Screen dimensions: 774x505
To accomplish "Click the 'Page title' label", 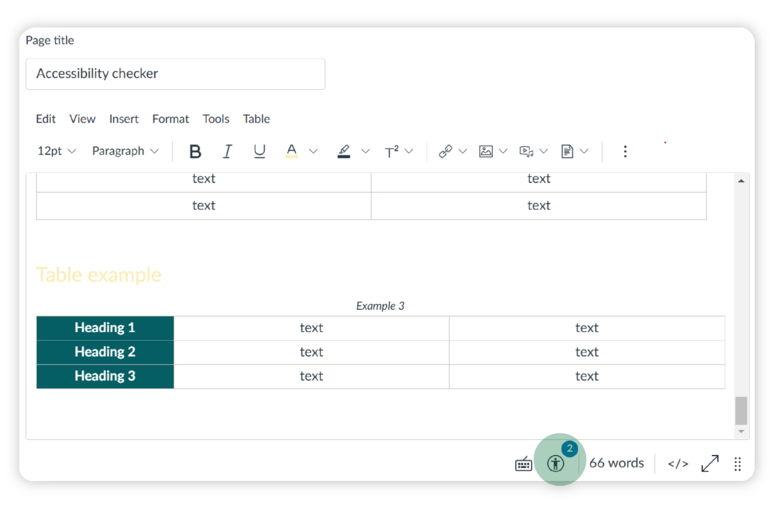I will tap(50, 40).
